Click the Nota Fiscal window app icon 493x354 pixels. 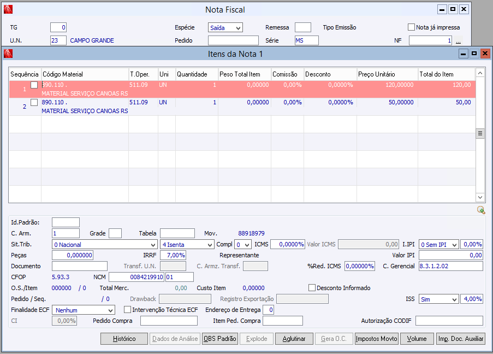pyautogui.click(x=8, y=9)
